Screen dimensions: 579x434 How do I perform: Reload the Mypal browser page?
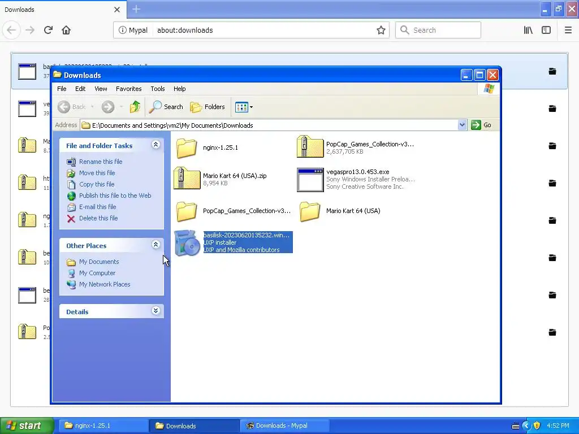[48, 30]
